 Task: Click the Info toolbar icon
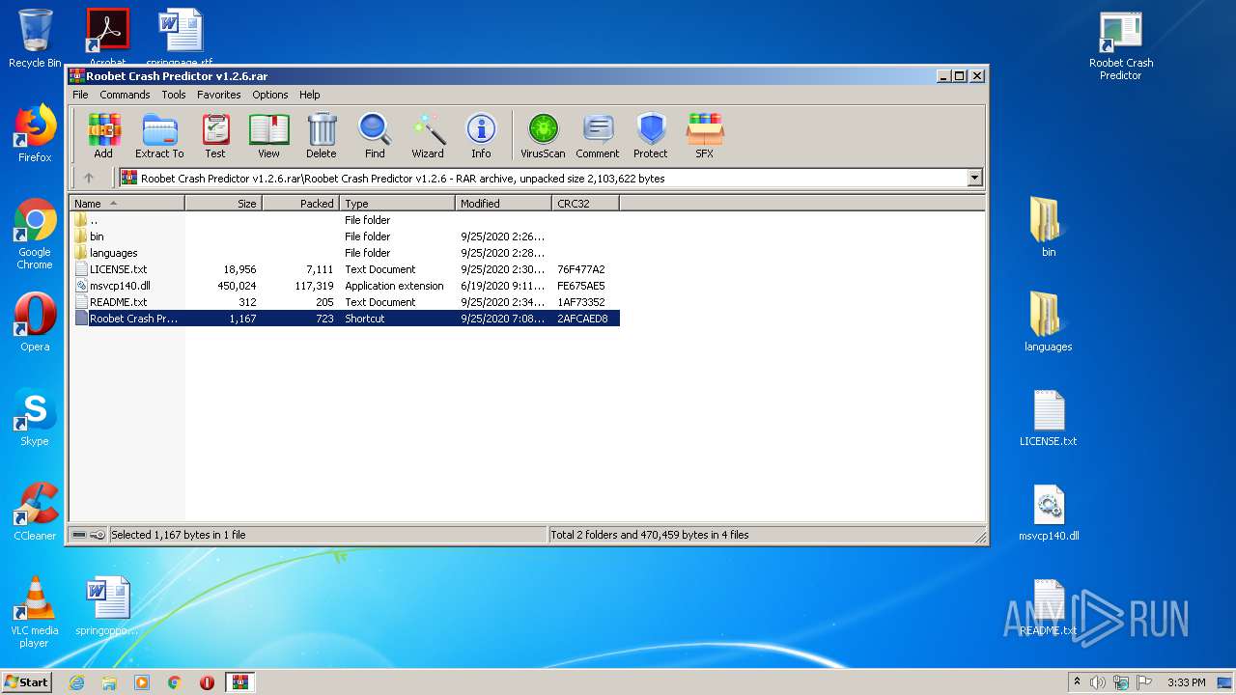pos(481,135)
